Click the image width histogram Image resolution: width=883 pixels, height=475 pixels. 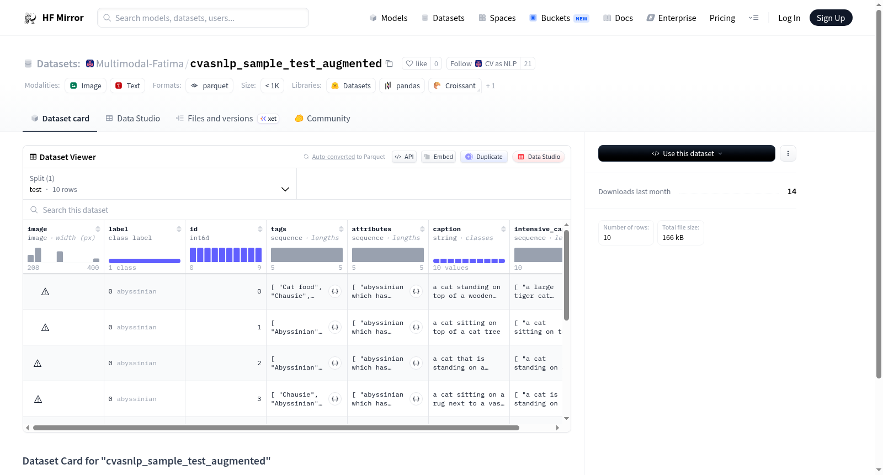pos(63,255)
